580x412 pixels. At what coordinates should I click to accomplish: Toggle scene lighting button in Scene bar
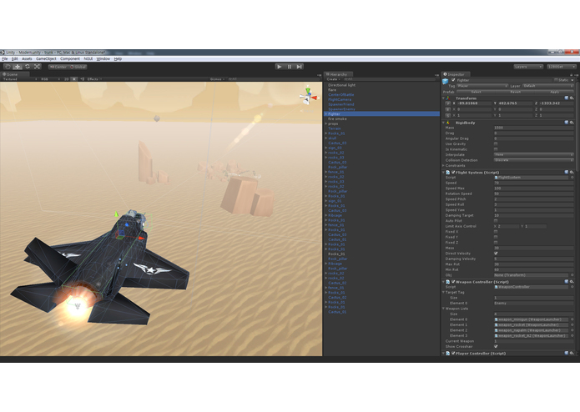tap(74, 79)
